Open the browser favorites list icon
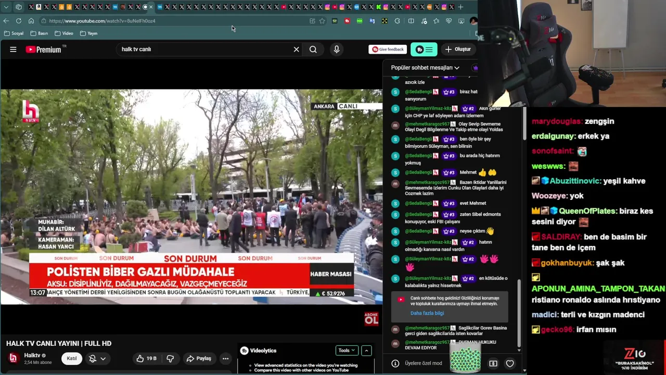 pyautogui.click(x=436, y=21)
